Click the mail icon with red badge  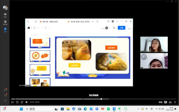pos(5,90)
